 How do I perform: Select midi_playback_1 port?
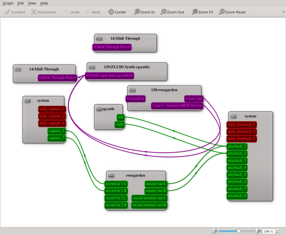pos(242,125)
